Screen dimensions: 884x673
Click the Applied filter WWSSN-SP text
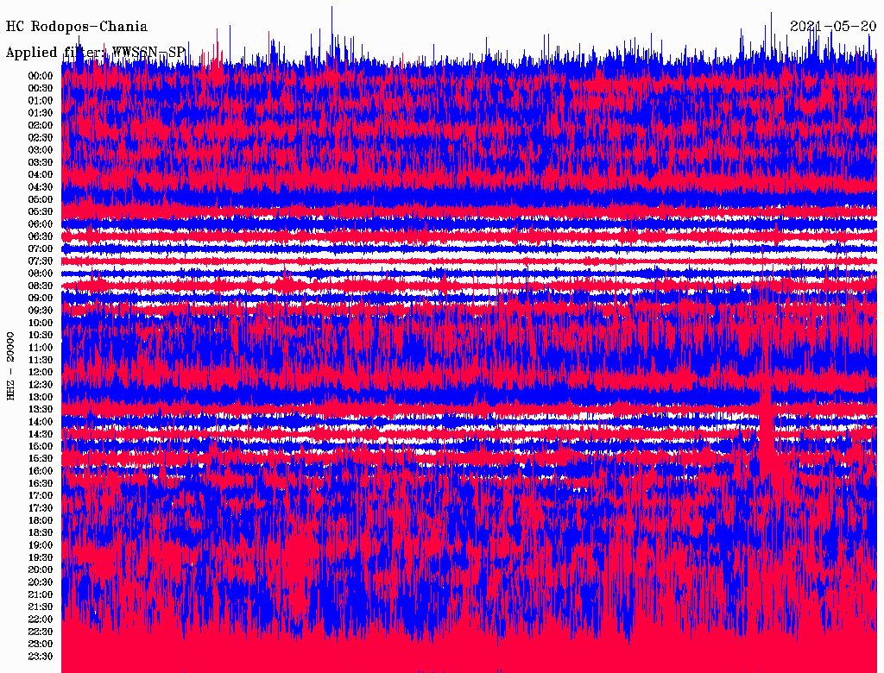tap(95, 53)
